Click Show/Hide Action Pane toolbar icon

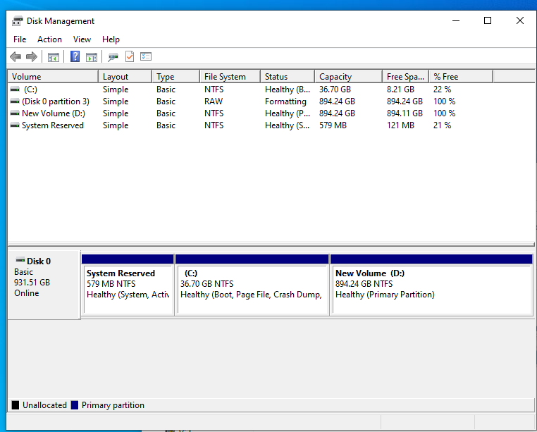click(92, 57)
